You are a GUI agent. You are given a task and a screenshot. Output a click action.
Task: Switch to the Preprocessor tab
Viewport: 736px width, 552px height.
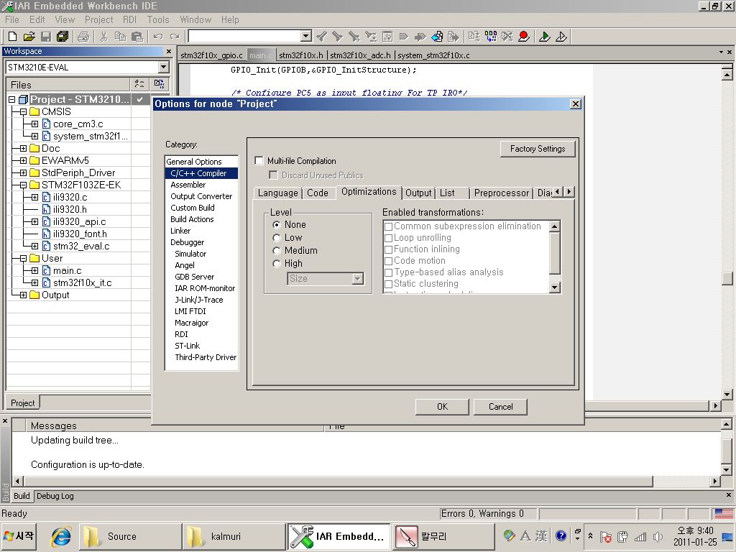pyautogui.click(x=501, y=193)
